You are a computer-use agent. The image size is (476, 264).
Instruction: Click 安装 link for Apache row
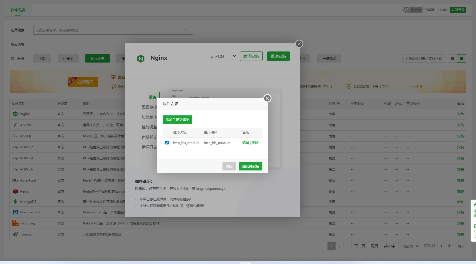tap(460, 125)
